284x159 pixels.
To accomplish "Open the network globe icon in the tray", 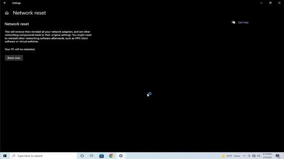I will (x=254, y=156).
